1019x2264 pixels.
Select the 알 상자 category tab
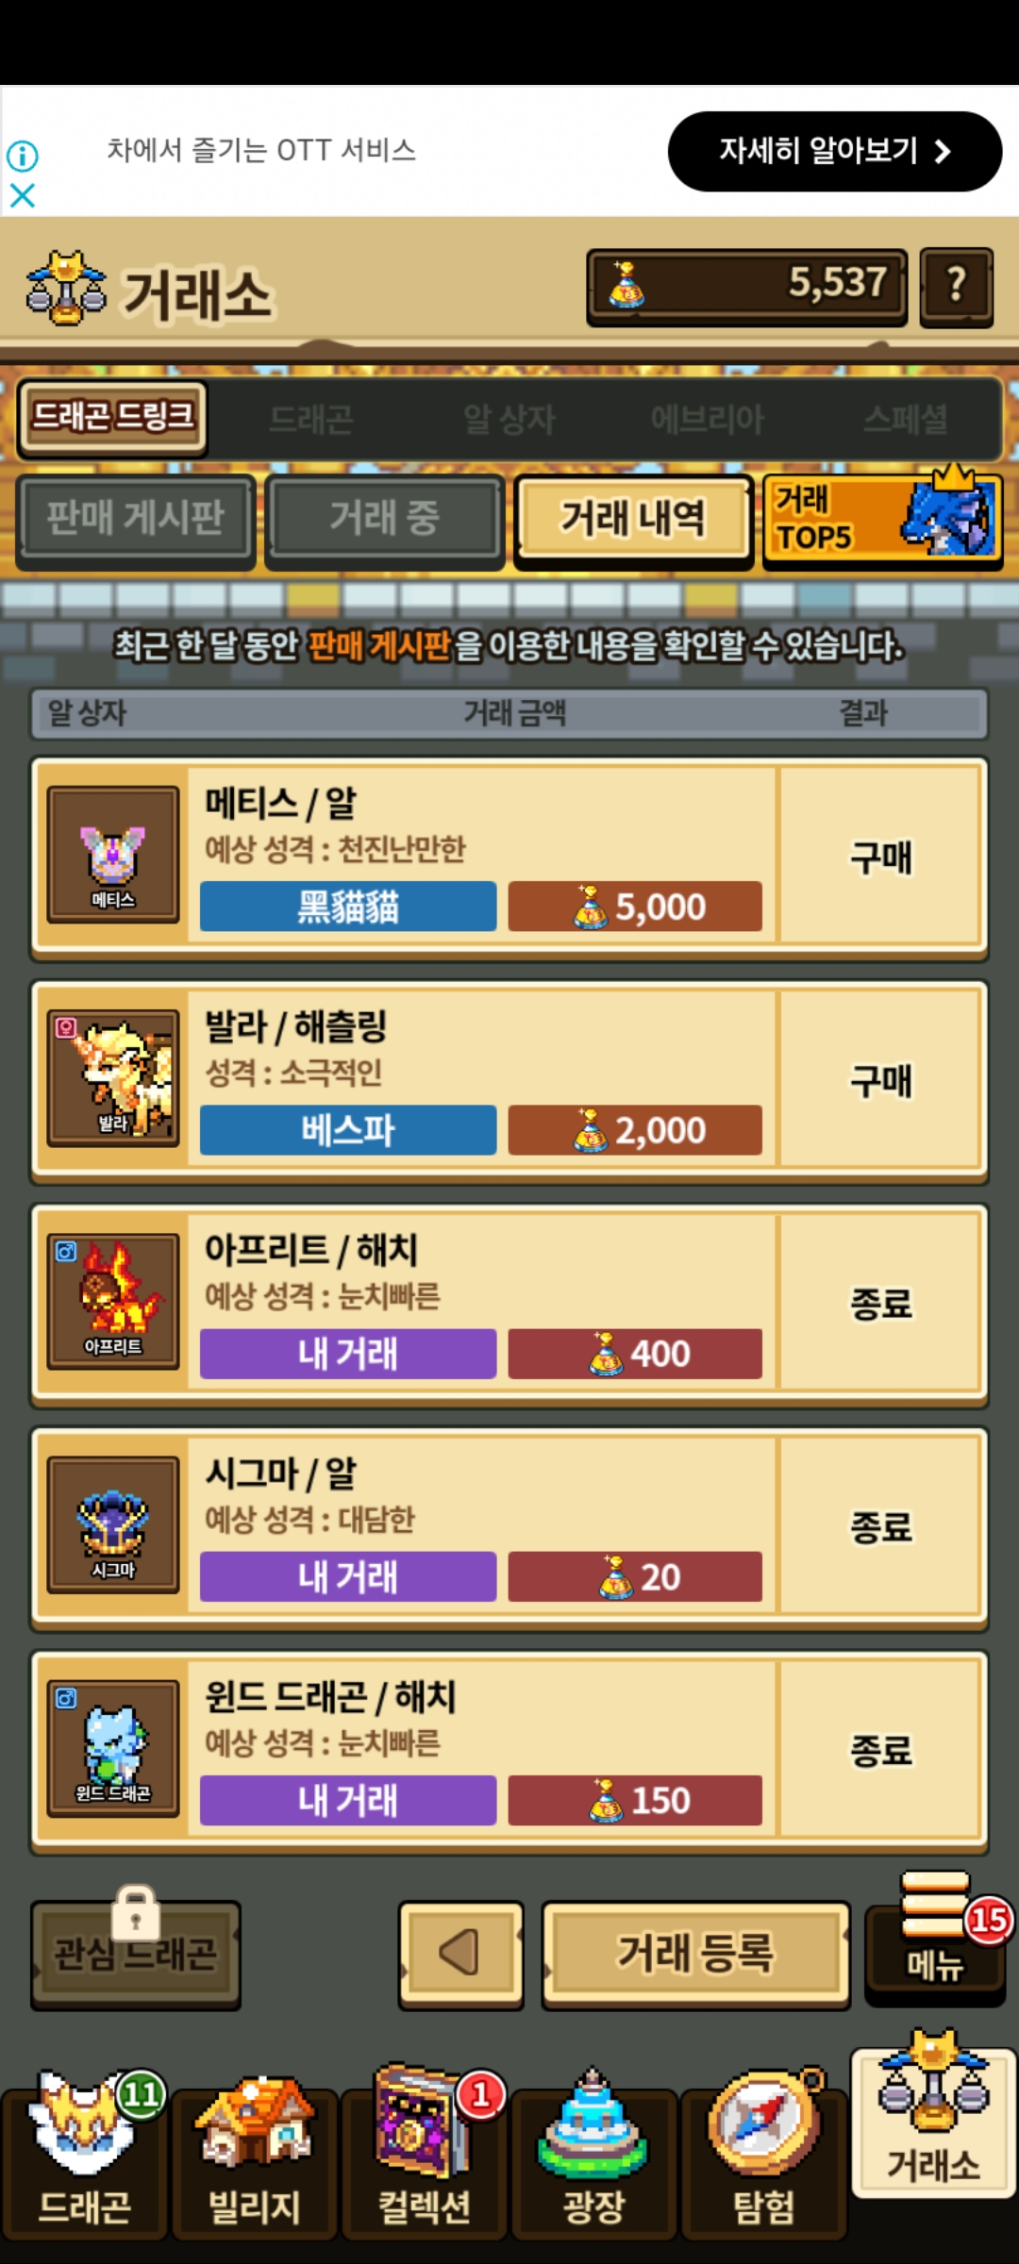coord(509,420)
